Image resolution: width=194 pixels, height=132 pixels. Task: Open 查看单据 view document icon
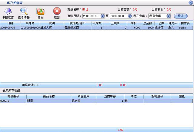[23, 12]
